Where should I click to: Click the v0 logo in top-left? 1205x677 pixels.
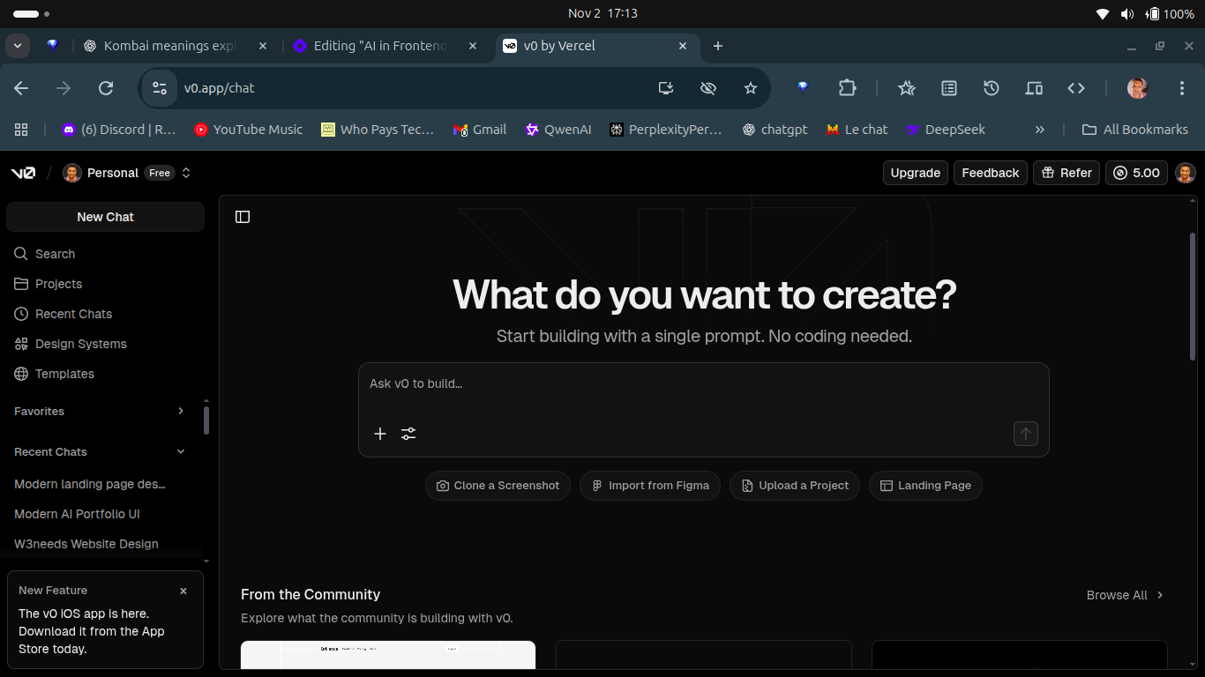(23, 173)
